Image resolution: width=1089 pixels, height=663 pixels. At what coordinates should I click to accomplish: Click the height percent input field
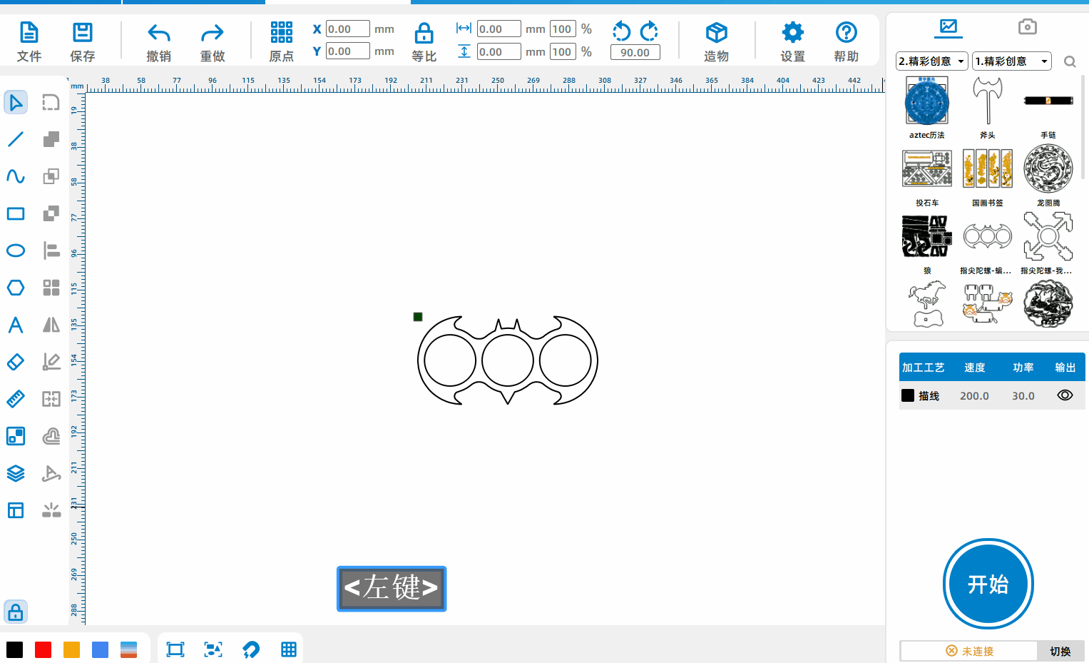563,52
